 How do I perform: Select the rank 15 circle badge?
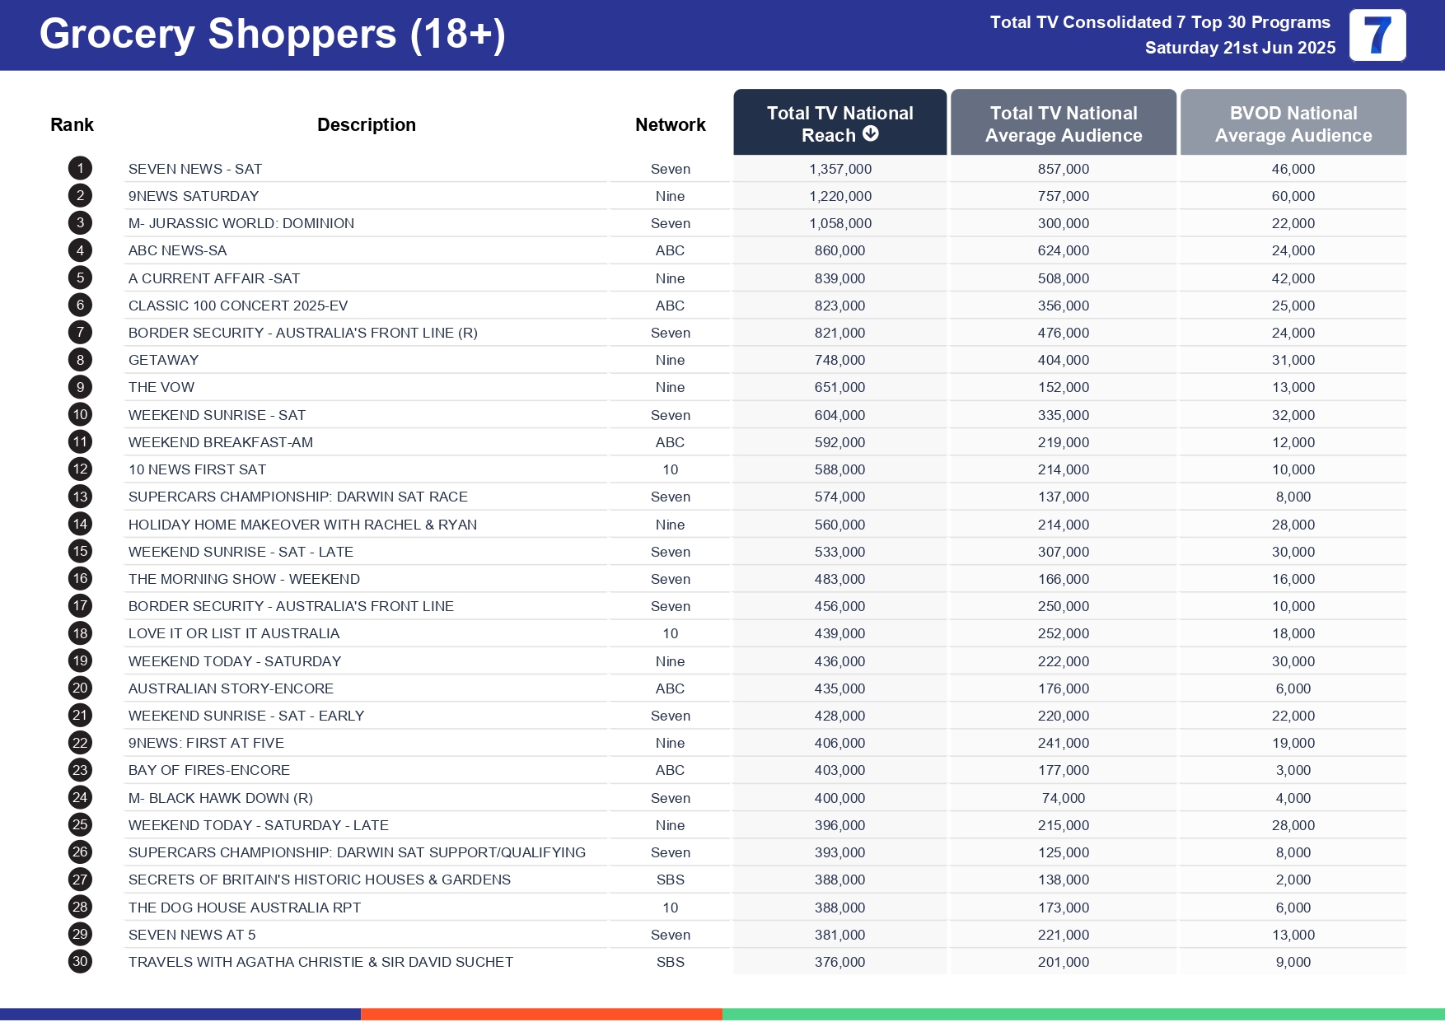pyautogui.click(x=80, y=552)
